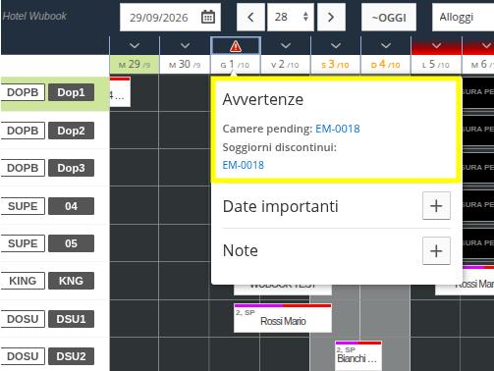Expand chevron above D 4/10 column
Viewport: 494px width, 371px height.
pos(386,45)
